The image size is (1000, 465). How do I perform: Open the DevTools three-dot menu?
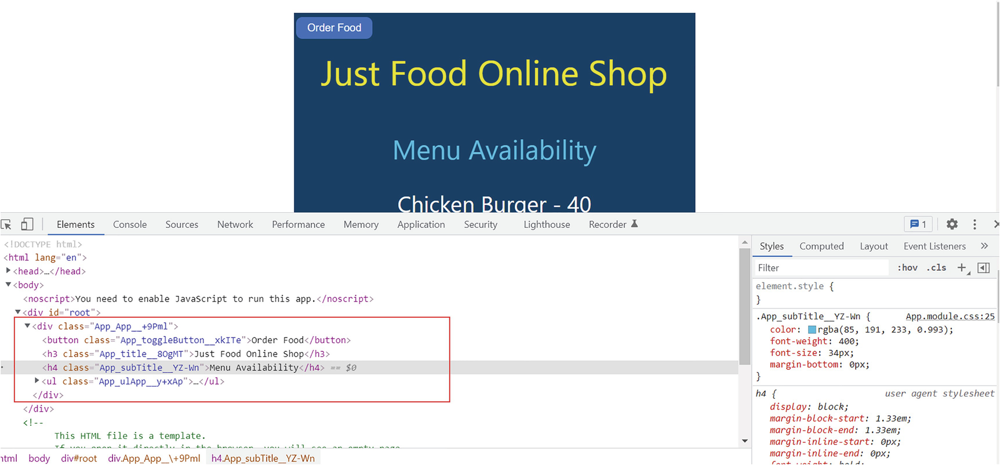pyautogui.click(x=974, y=224)
